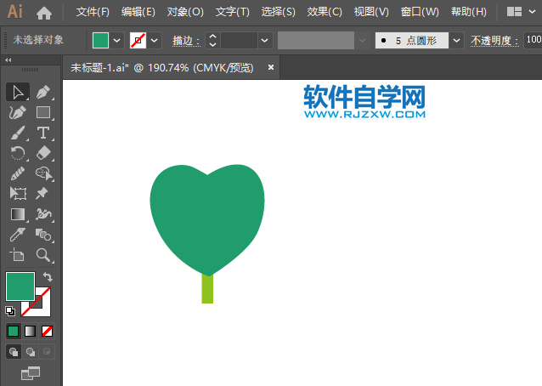The width and height of the screenshot is (542, 386).
Task: Select the Paintbrush tool
Action: coord(18,133)
